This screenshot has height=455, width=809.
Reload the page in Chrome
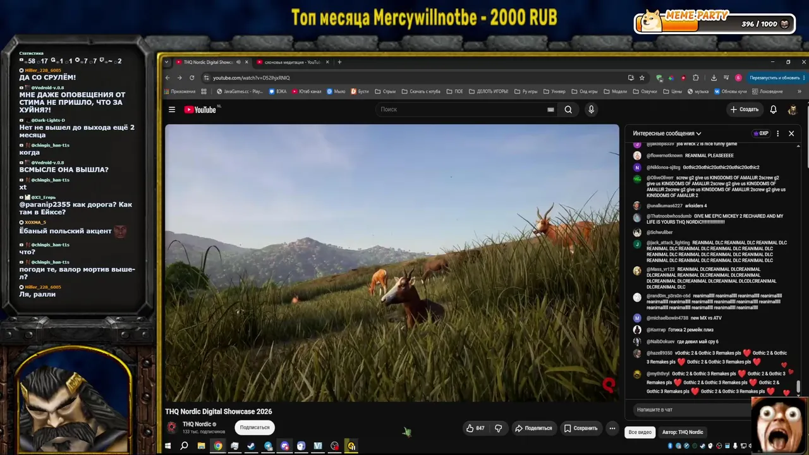pos(192,78)
